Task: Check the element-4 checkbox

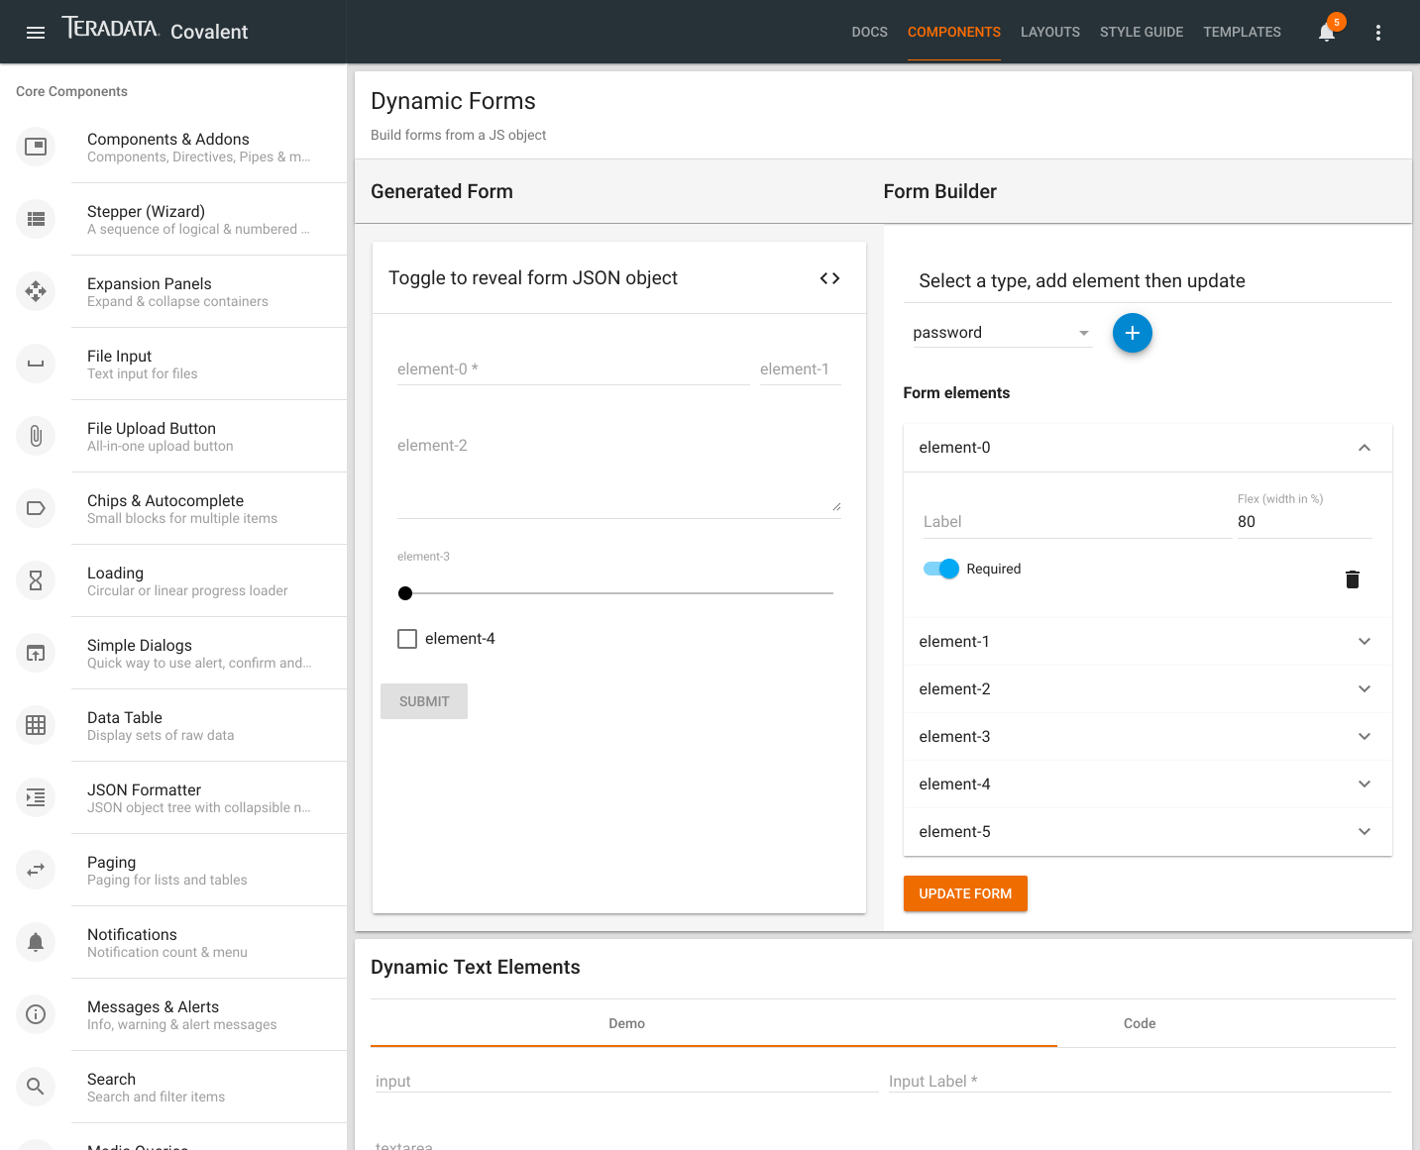Action: 407,639
